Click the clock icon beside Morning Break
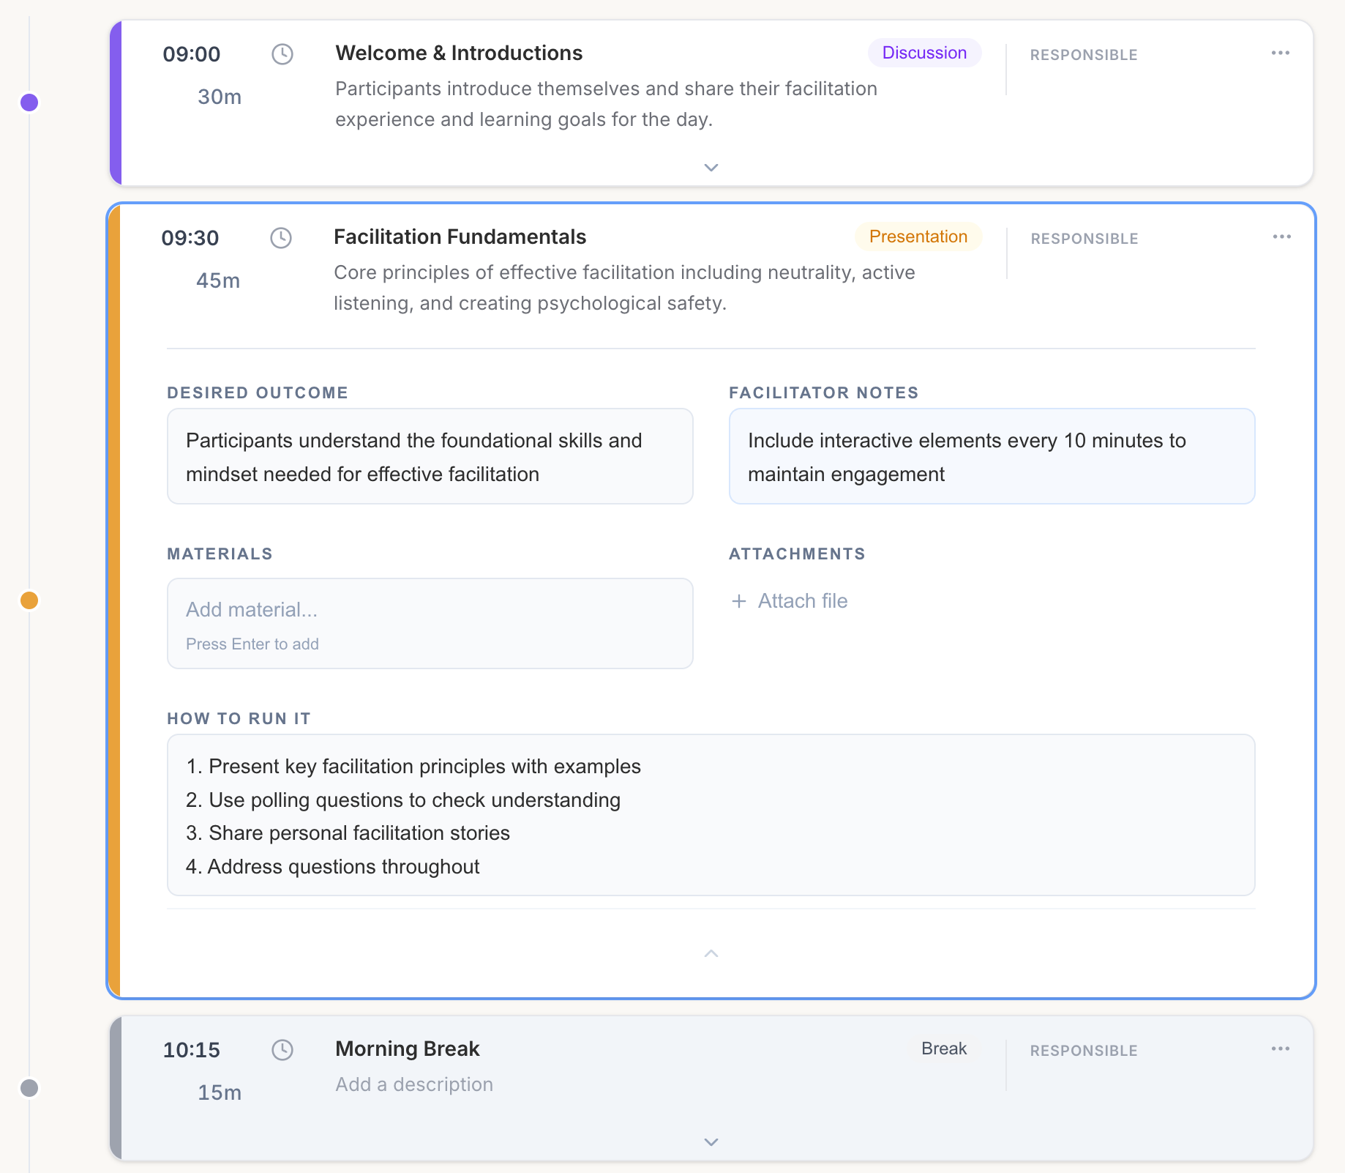The image size is (1345, 1173). coord(282,1049)
